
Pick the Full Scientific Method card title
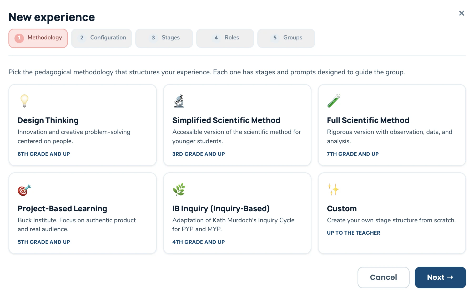tap(368, 120)
